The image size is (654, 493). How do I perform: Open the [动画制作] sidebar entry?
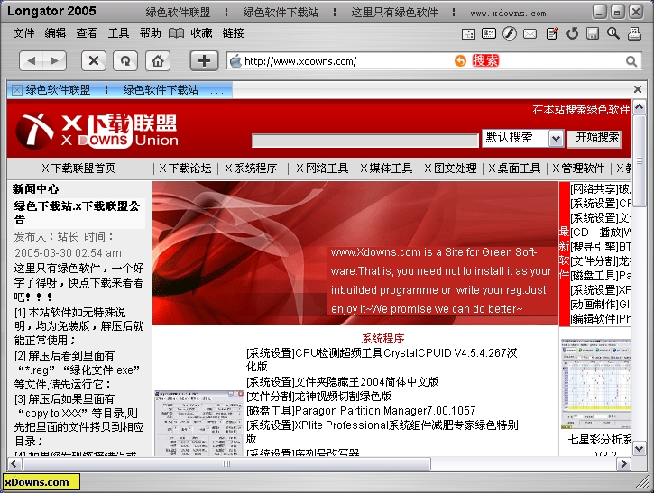click(x=601, y=305)
